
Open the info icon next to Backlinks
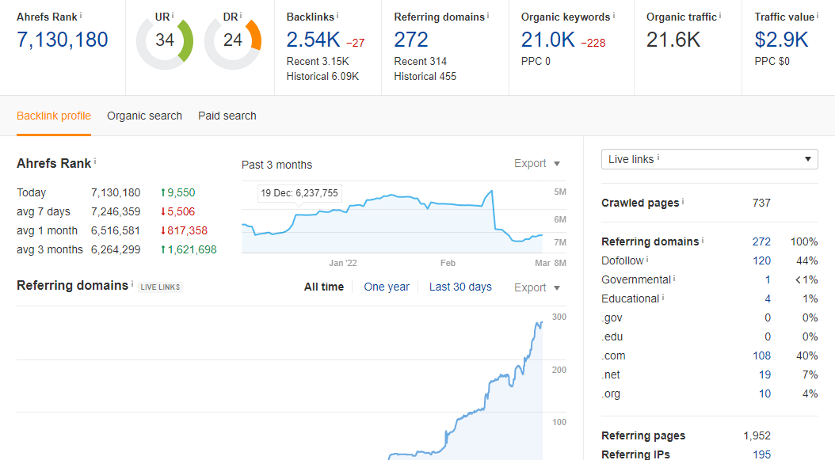pos(337,16)
